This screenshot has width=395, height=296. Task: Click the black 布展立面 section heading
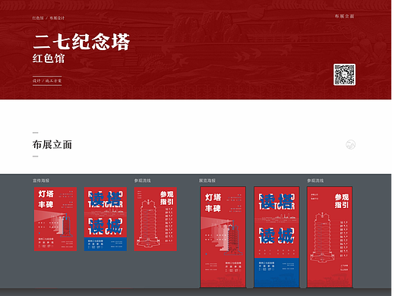pyautogui.click(x=52, y=145)
